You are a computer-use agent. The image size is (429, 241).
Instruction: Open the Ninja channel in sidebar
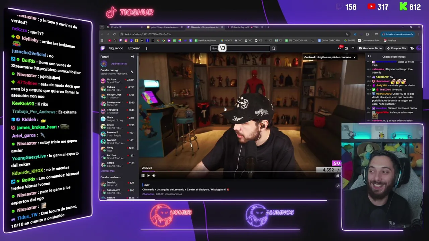click(117, 119)
